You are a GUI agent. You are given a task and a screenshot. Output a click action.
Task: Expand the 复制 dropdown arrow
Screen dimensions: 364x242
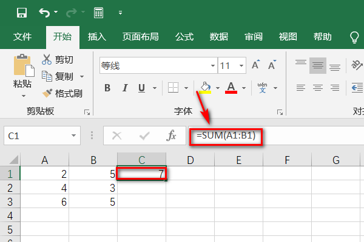82,76
